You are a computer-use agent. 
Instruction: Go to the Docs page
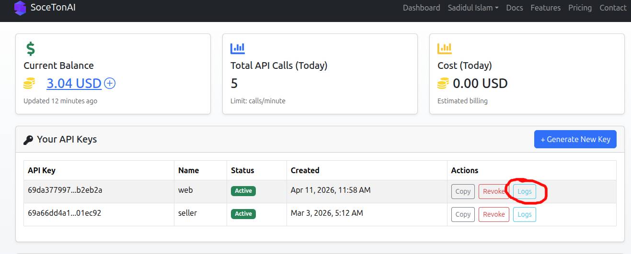[x=515, y=8]
